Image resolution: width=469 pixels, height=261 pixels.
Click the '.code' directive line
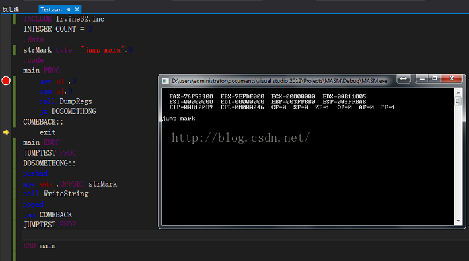pyautogui.click(x=34, y=60)
